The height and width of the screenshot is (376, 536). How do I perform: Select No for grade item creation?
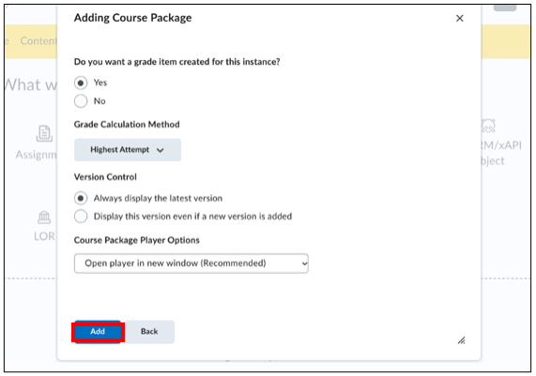click(x=81, y=101)
